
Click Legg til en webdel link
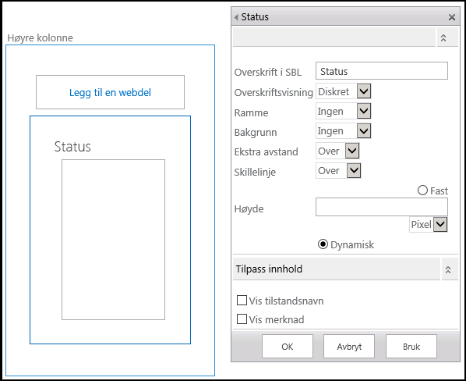click(110, 92)
